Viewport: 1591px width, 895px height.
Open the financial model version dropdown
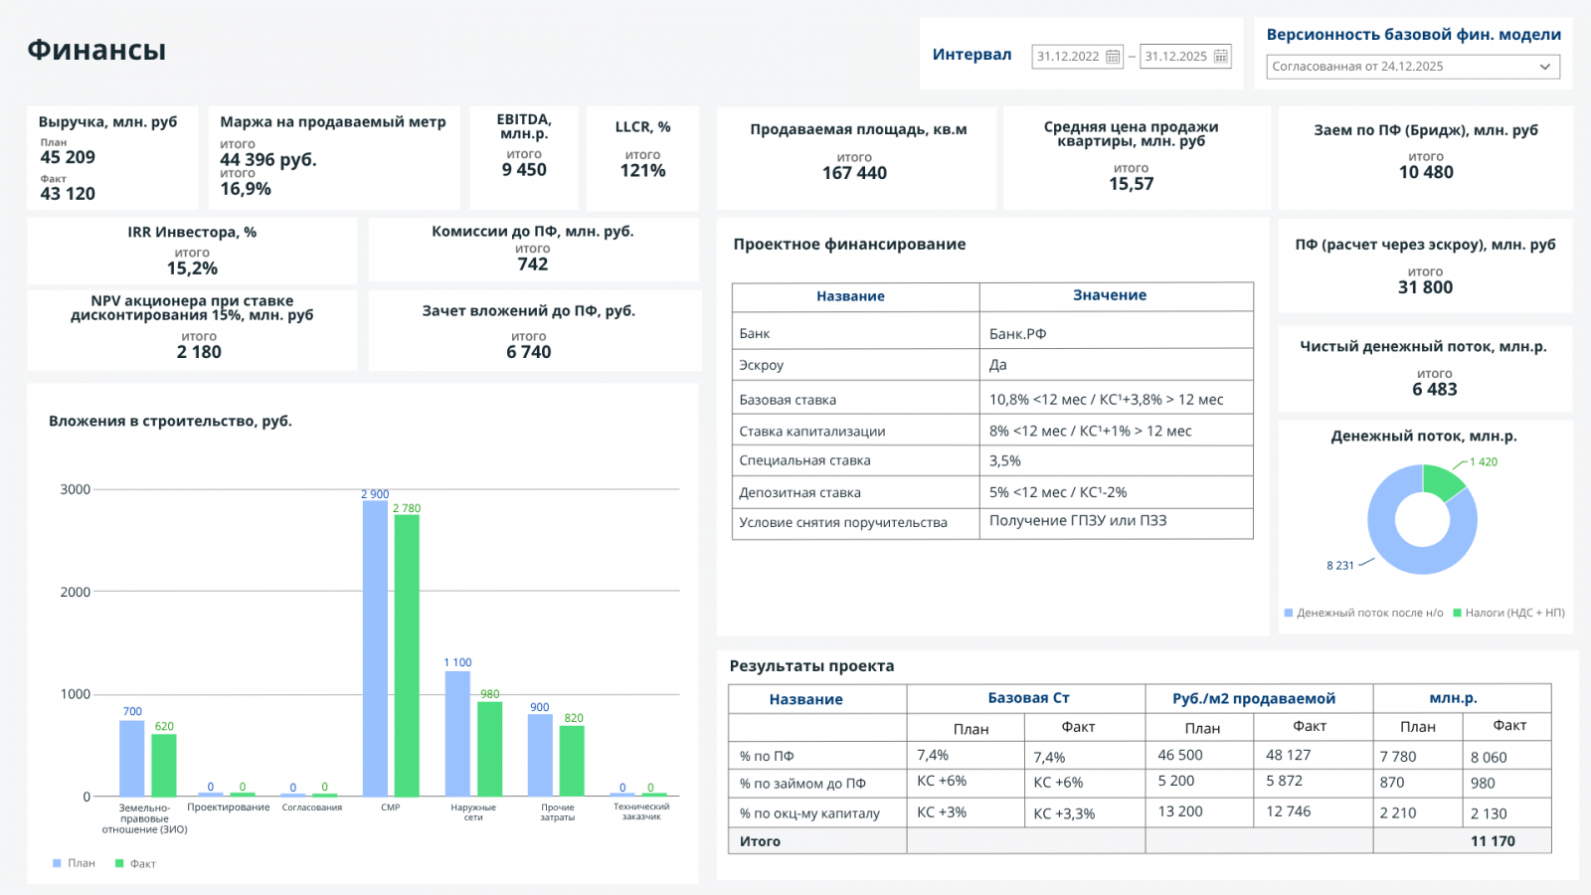[1413, 67]
